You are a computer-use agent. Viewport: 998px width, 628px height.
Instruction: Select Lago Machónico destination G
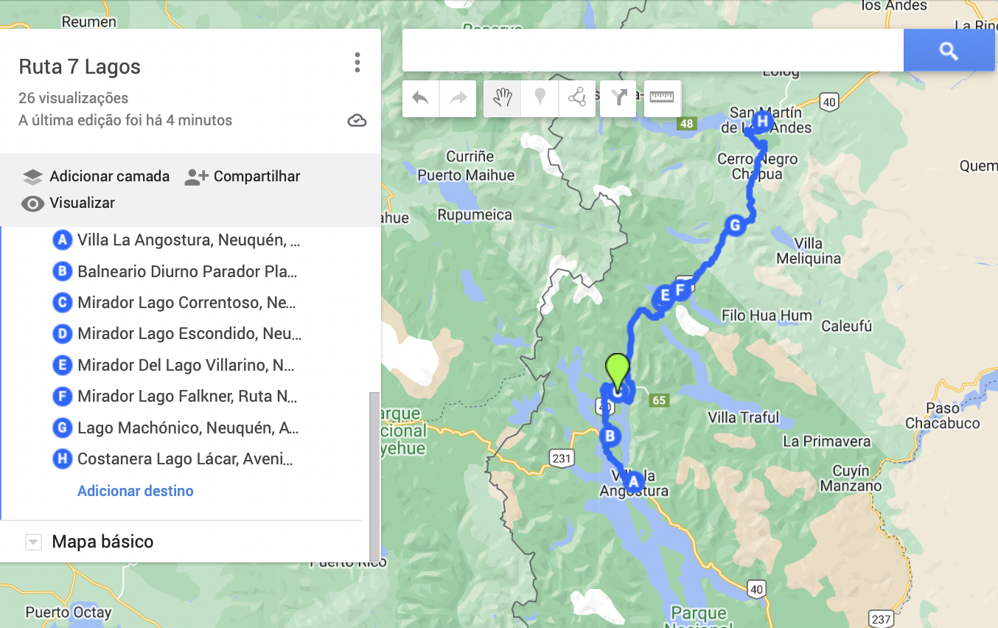(x=188, y=428)
